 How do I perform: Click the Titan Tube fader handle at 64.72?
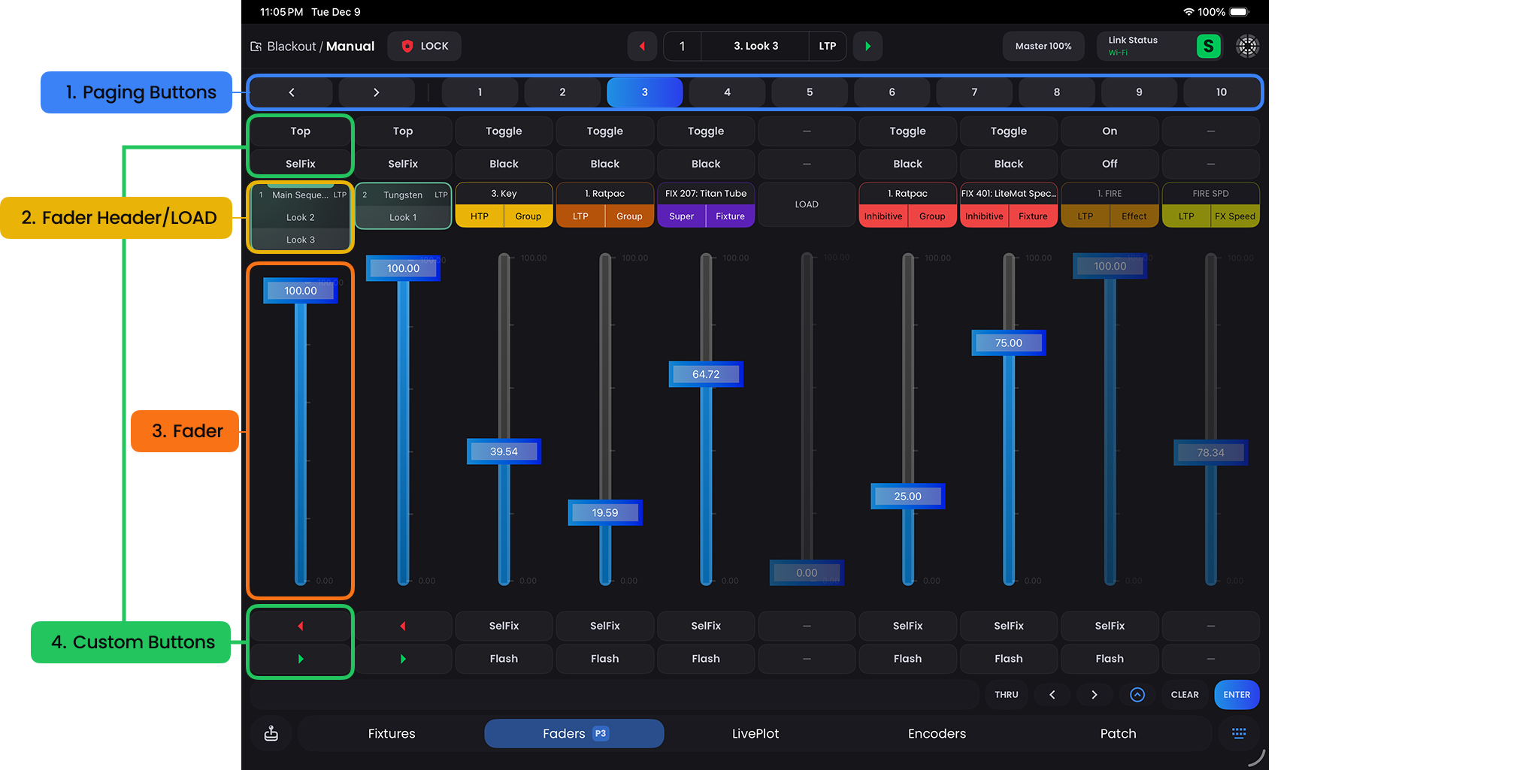click(706, 374)
